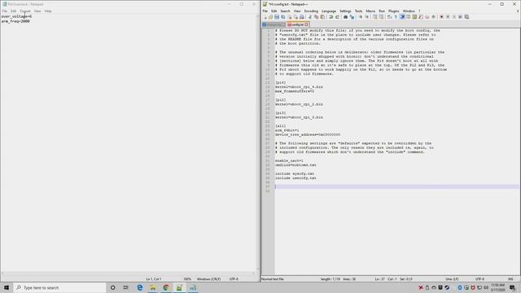The image size is (521, 293).
Task: Close config.txt using its tab close button
Action: tap(306, 24)
